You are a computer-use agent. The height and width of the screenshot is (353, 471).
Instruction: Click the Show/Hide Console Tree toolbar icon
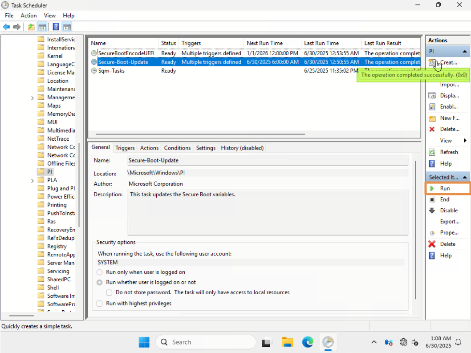click(42, 27)
